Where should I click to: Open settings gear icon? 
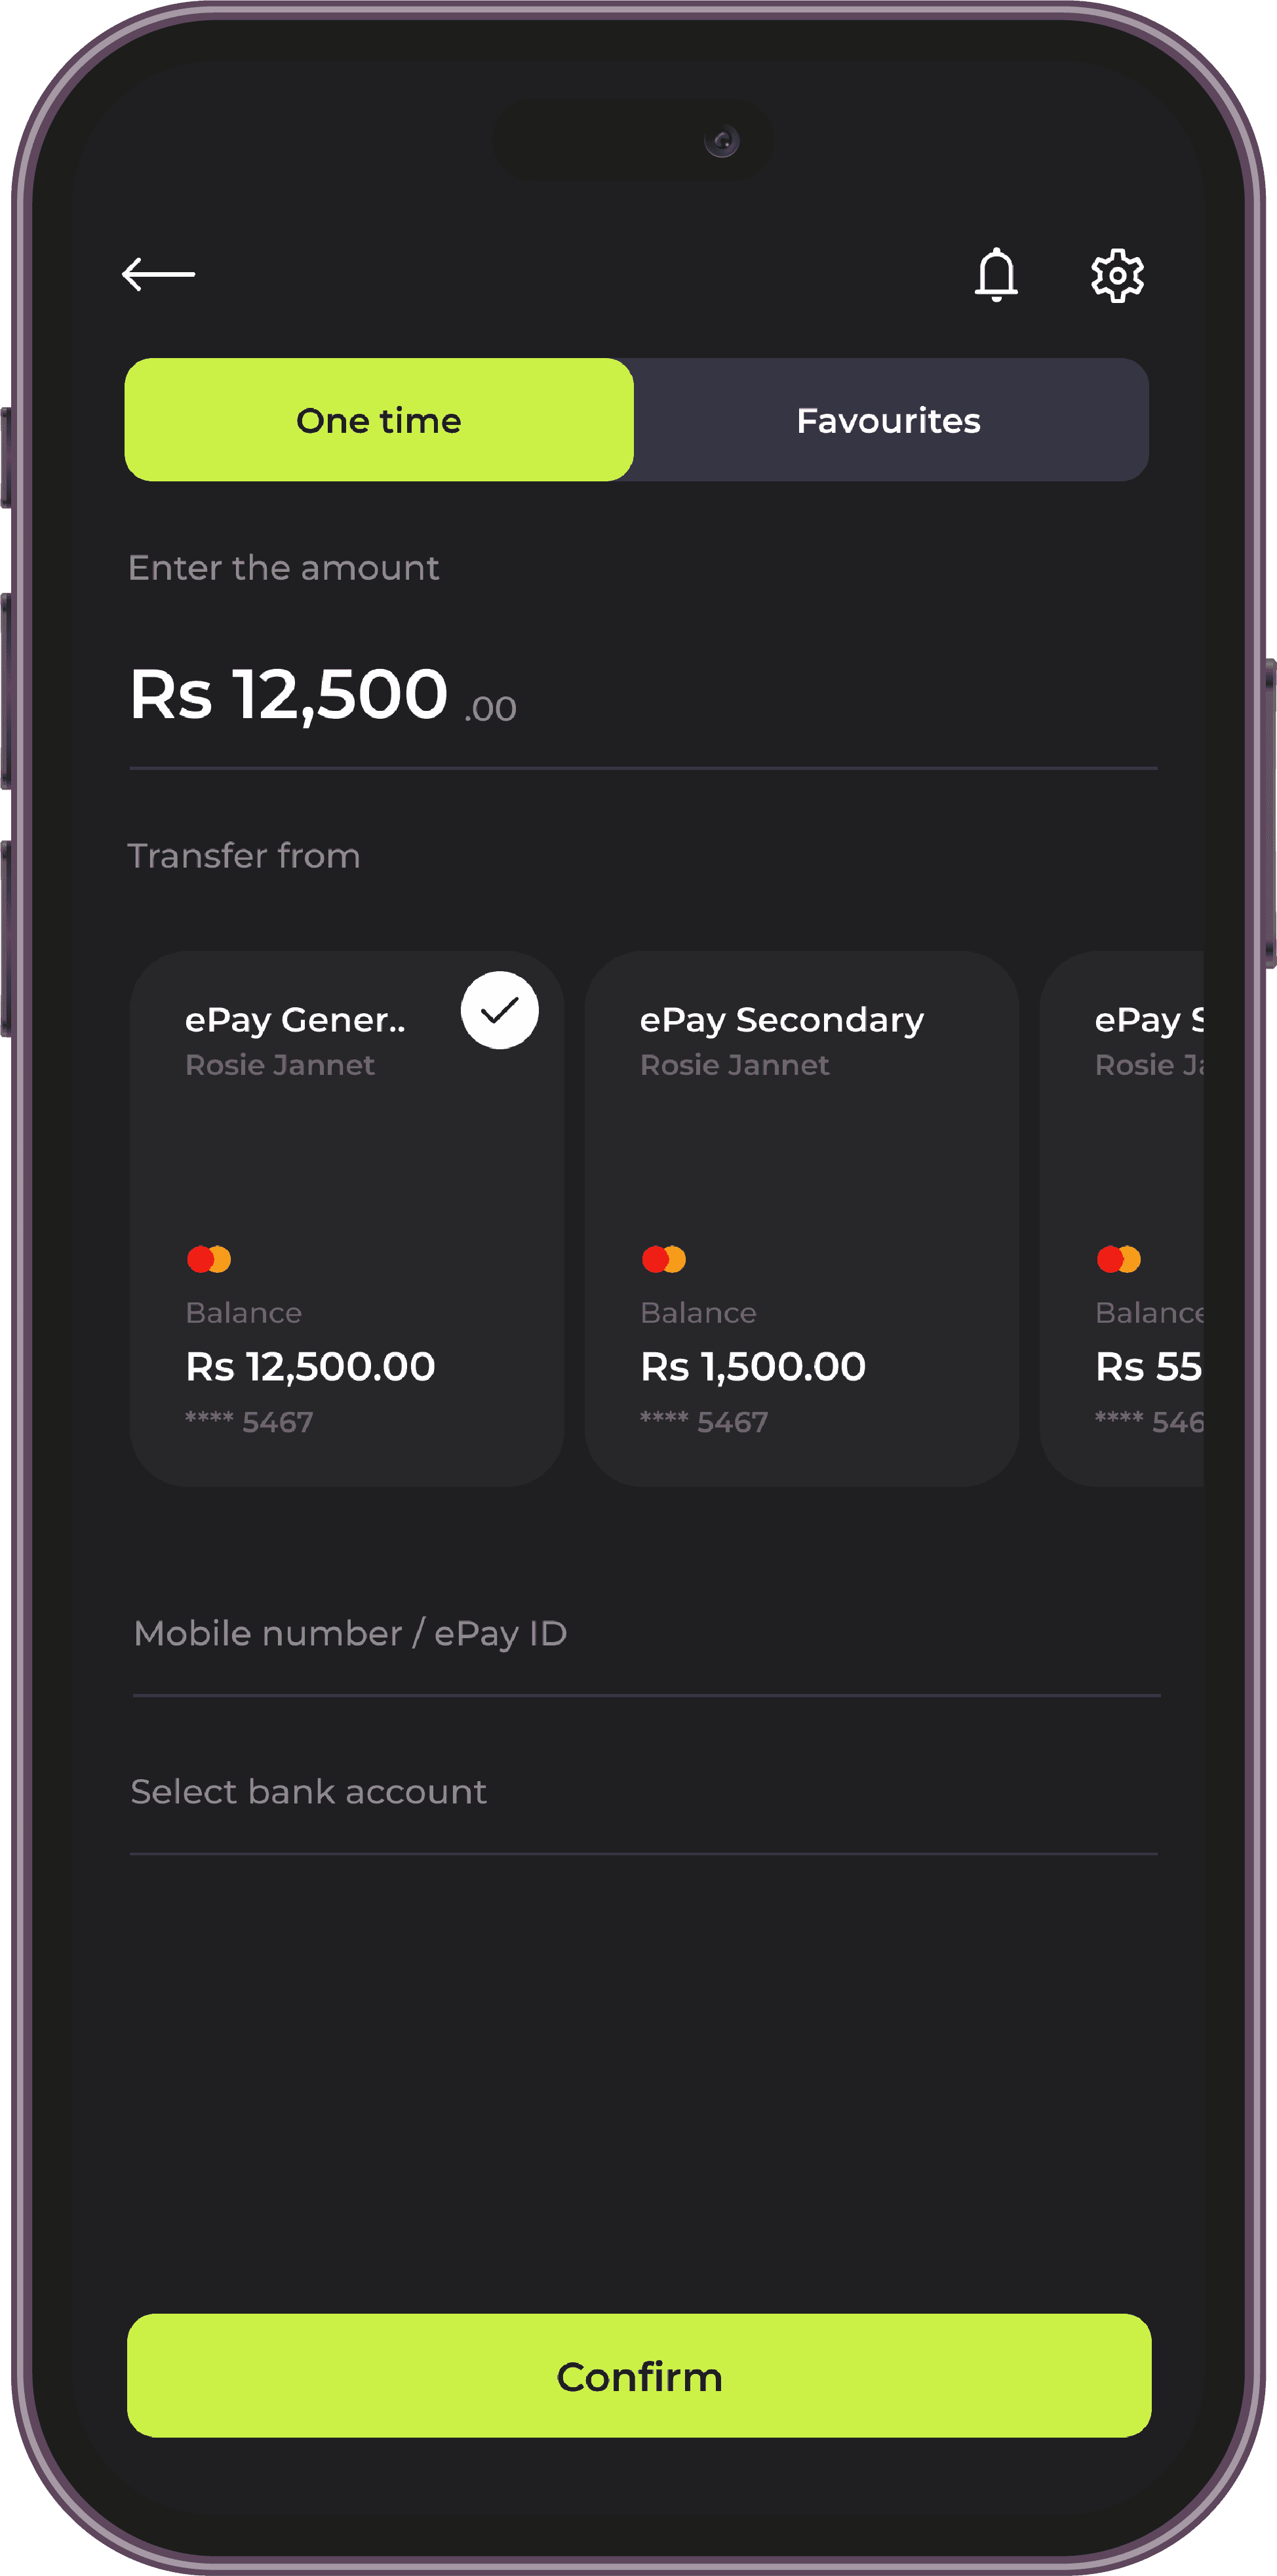[x=1117, y=275]
